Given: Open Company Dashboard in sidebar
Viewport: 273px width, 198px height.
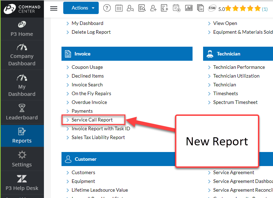Looking at the screenshot, I should pyautogui.click(x=22, y=55).
